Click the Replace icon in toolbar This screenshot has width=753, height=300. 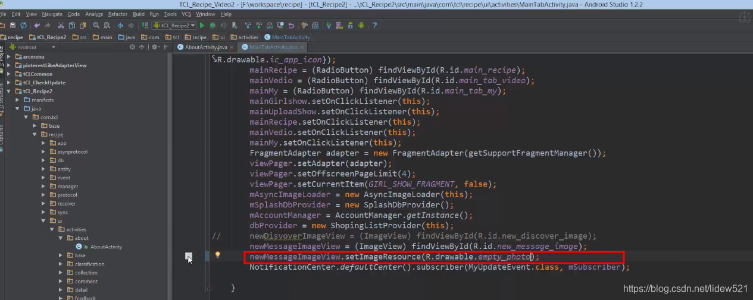click(x=107, y=26)
